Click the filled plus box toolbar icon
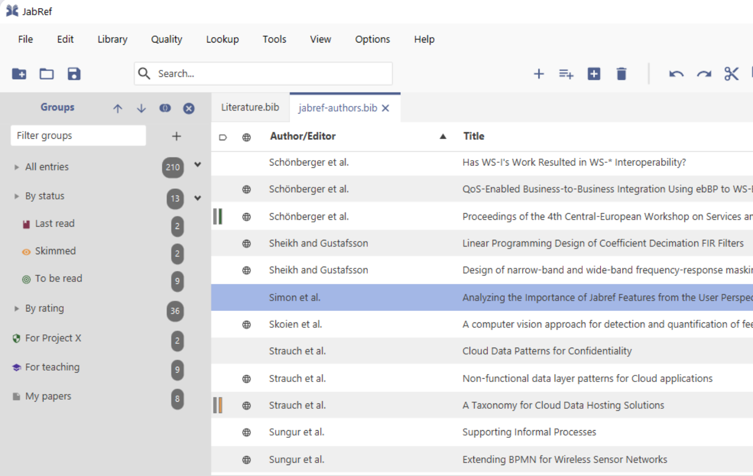 (x=594, y=74)
